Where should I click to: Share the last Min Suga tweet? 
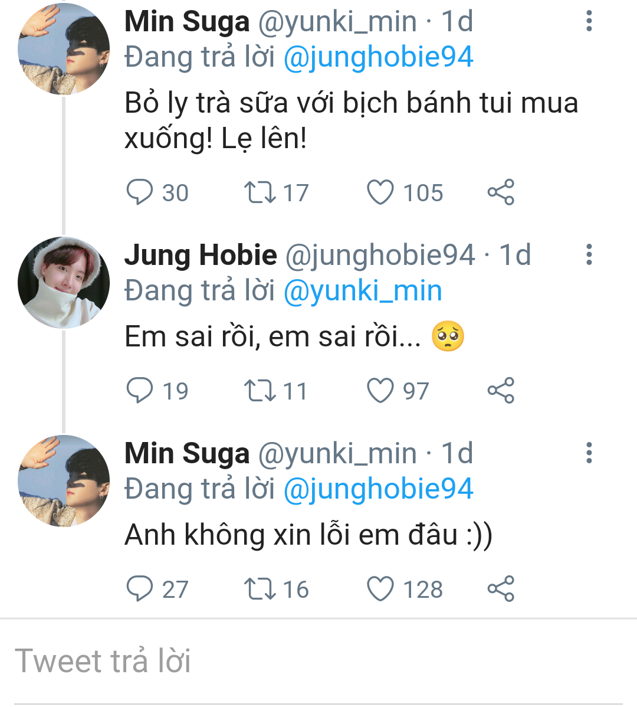pos(501,589)
